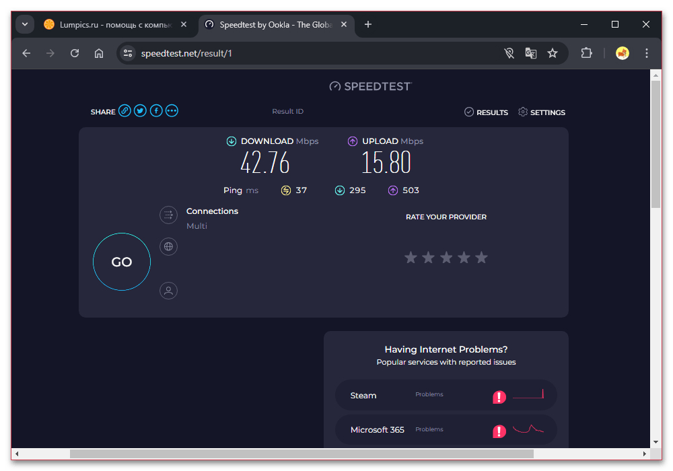Open a new browser tab
Viewport: 673px width, 471px height.
click(x=368, y=24)
